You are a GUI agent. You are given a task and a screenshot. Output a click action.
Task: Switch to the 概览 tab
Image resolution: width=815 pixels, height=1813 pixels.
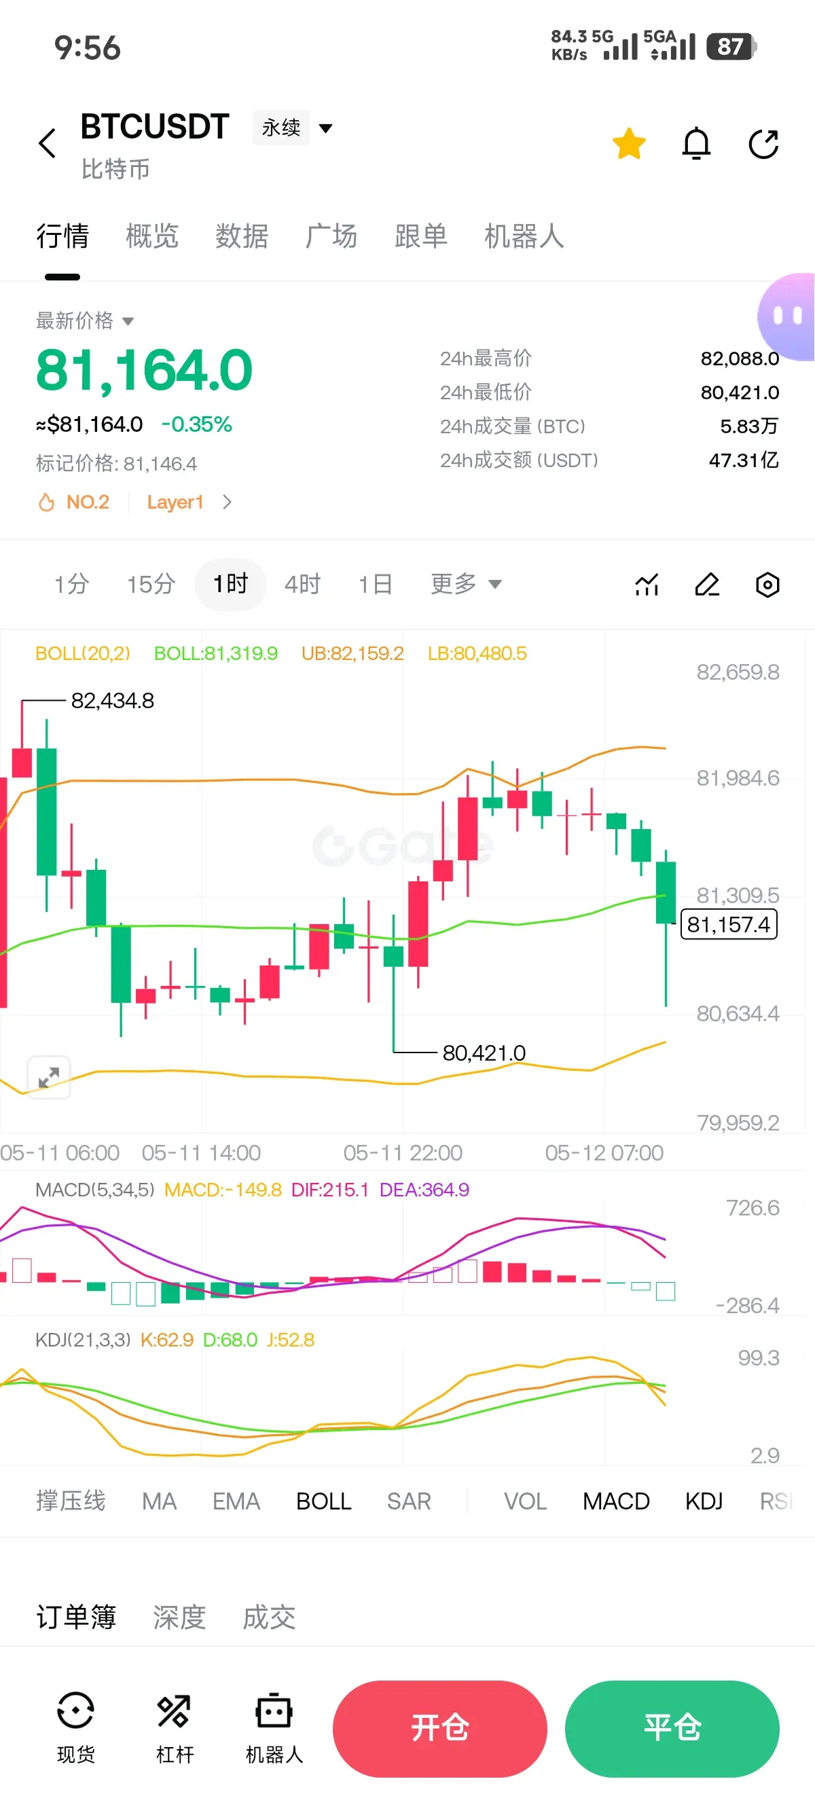coord(152,236)
